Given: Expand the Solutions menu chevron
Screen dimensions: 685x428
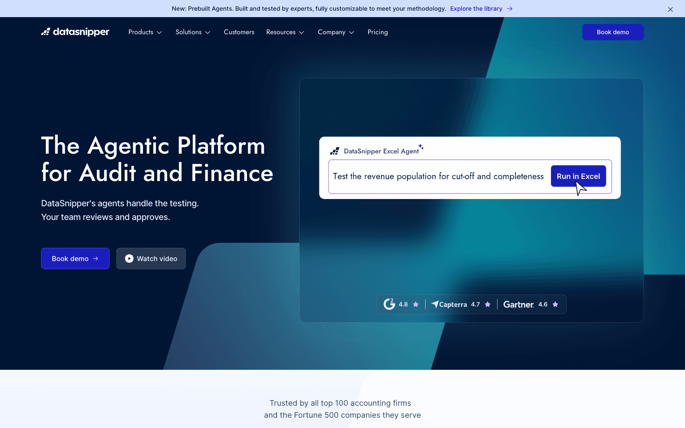Looking at the screenshot, I should [x=208, y=33].
